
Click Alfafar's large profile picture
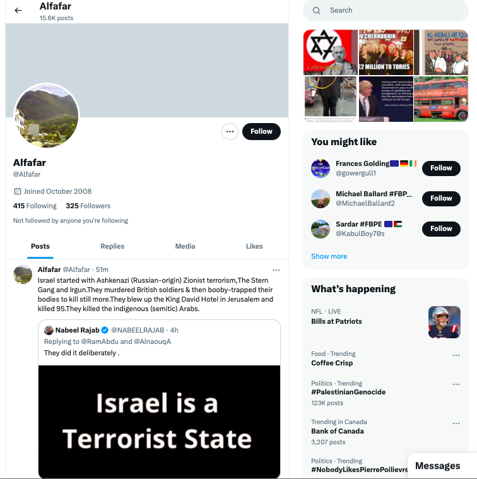tap(47, 115)
